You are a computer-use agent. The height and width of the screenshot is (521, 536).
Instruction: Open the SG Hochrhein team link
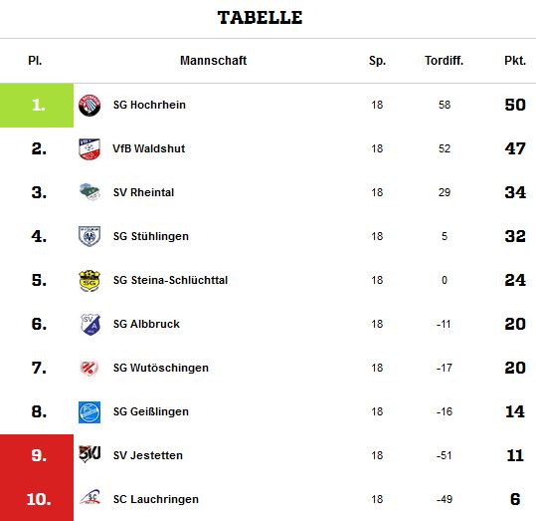coord(149,105)
